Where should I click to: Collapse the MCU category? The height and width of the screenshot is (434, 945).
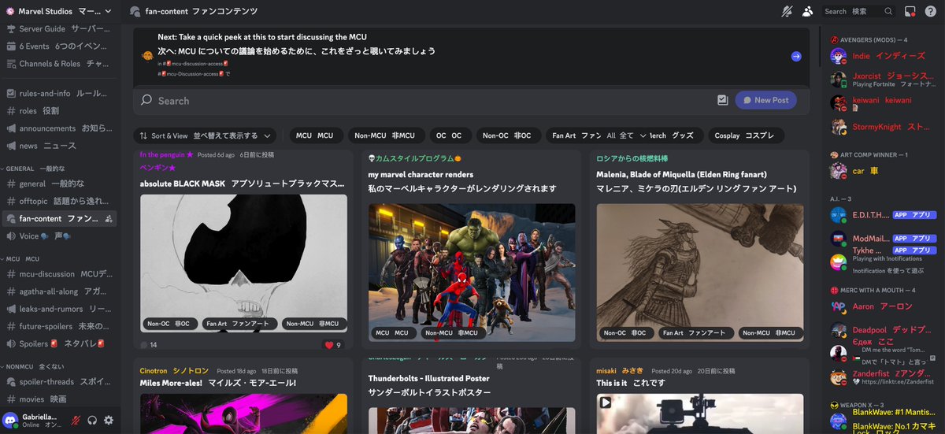(x=22, y=258)
